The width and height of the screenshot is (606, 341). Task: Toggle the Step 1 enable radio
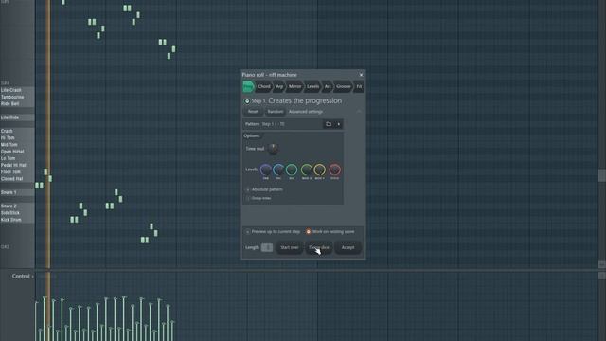[247, 101]
